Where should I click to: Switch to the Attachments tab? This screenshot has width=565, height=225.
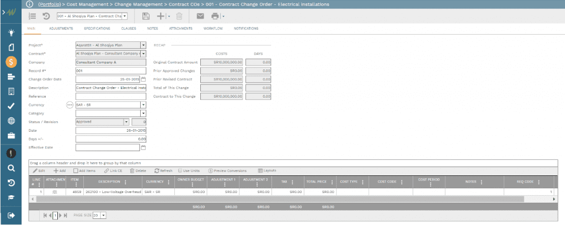pos(180,29)
